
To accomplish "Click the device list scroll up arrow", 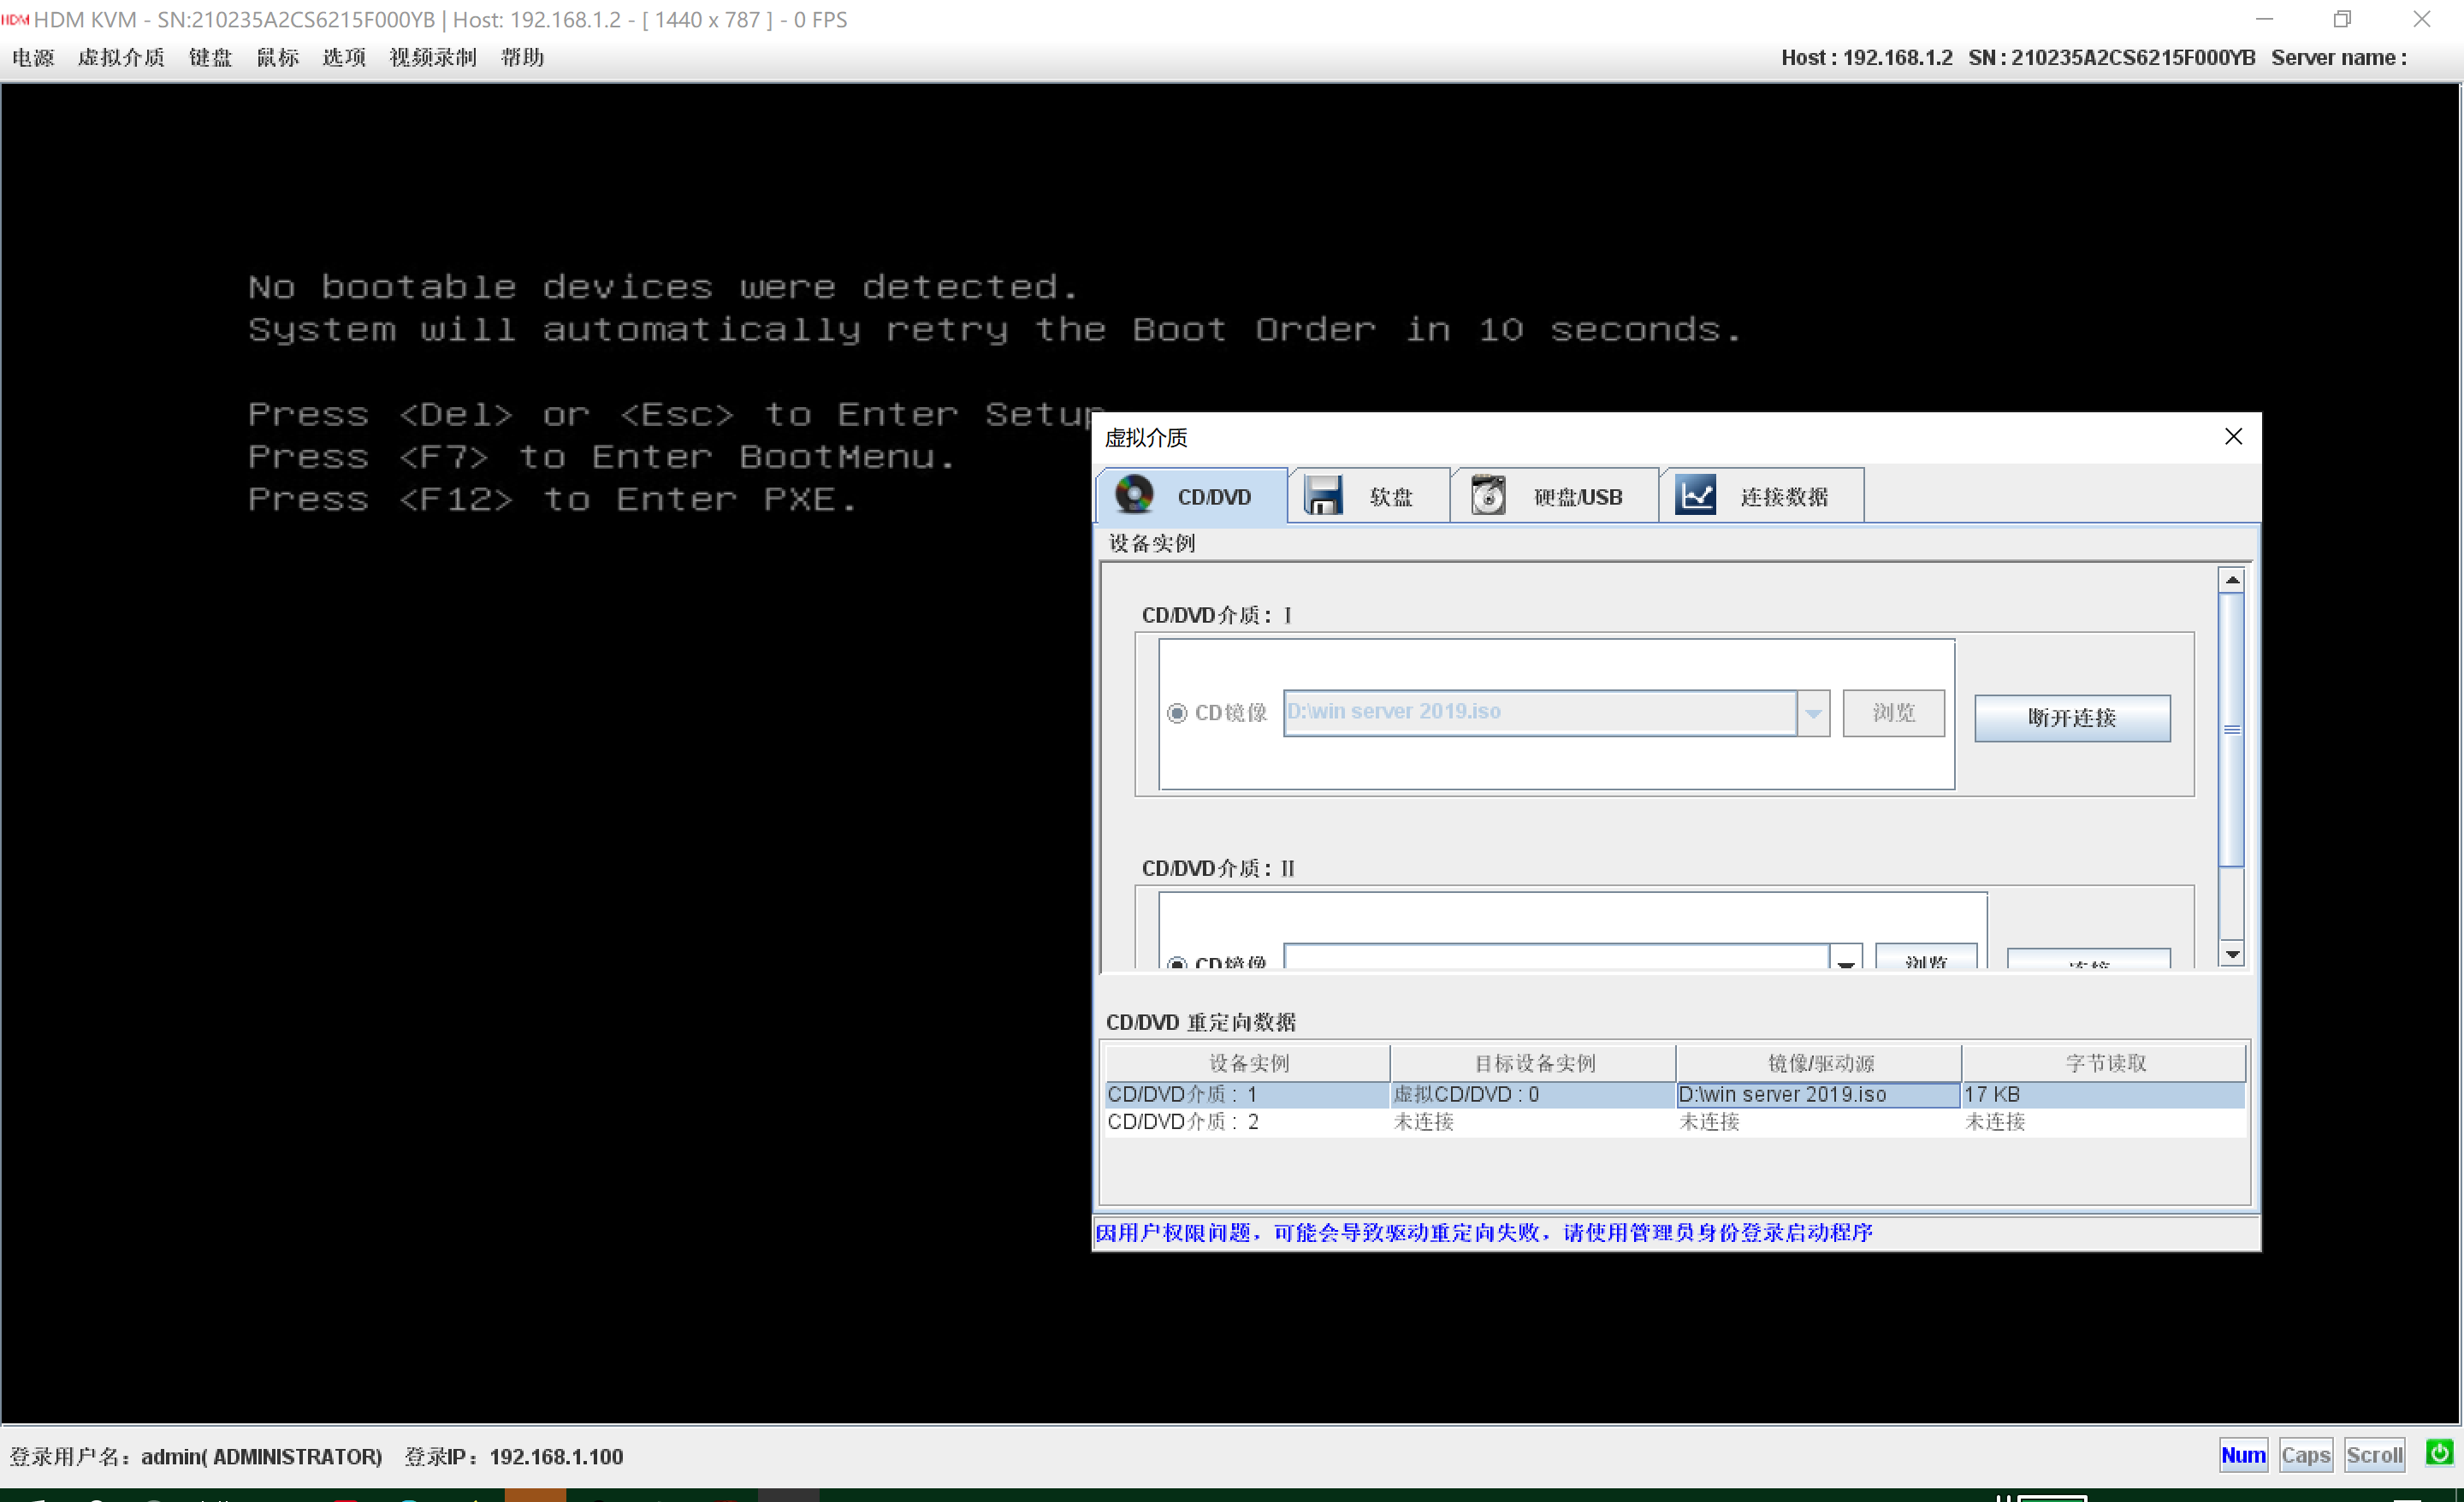I will [2231, 580].
